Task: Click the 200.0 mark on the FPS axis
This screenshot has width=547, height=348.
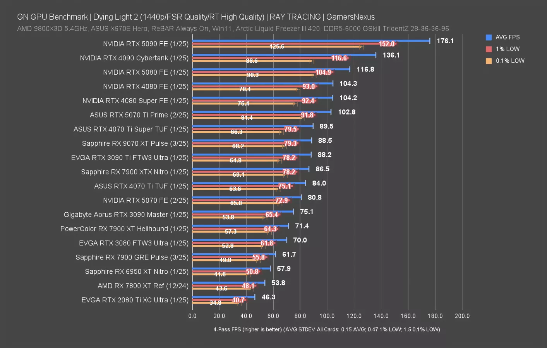Action: [462, 316]
